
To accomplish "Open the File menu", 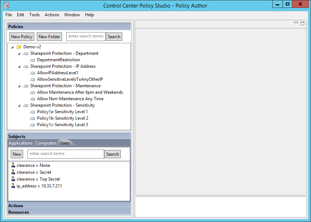I will point(9,15).
